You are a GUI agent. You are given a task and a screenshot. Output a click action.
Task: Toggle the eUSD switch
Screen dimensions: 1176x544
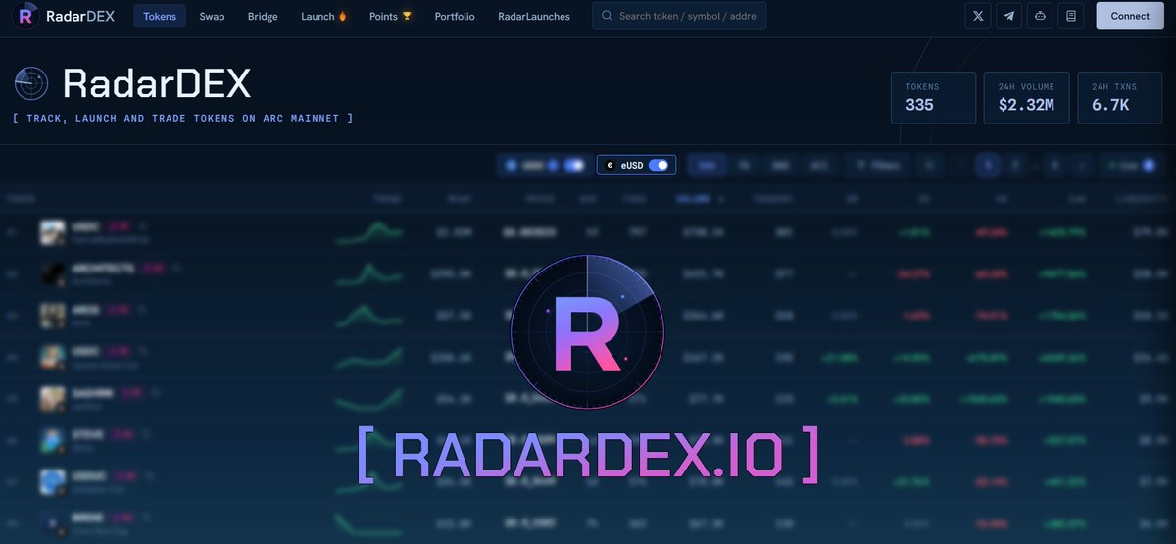coord(660,165)
